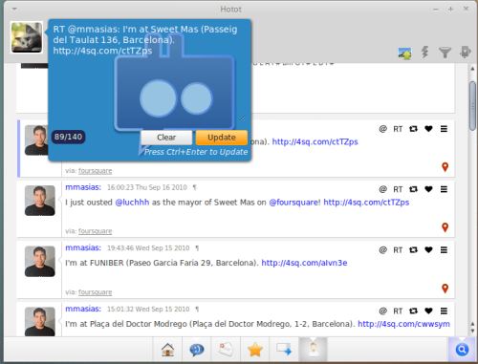This screenshot has width=478, height=364.
Task: Favorite the 'ousted @luchhh' tweet
Action: (428, 189)
